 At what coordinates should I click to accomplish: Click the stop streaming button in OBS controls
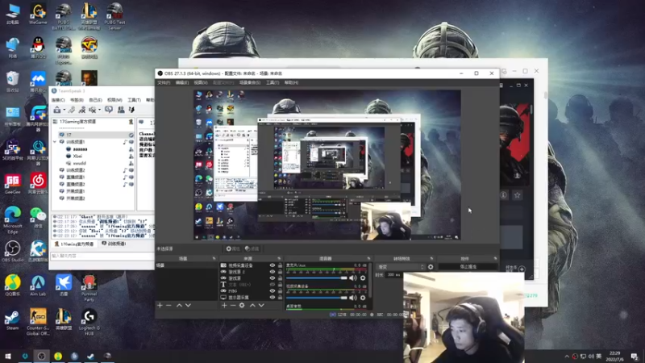tap(468, 267)
